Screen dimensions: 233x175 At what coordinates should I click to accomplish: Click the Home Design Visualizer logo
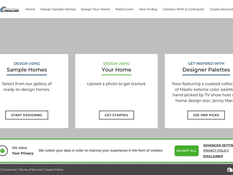pyautogui.click(x=9, y=9)
